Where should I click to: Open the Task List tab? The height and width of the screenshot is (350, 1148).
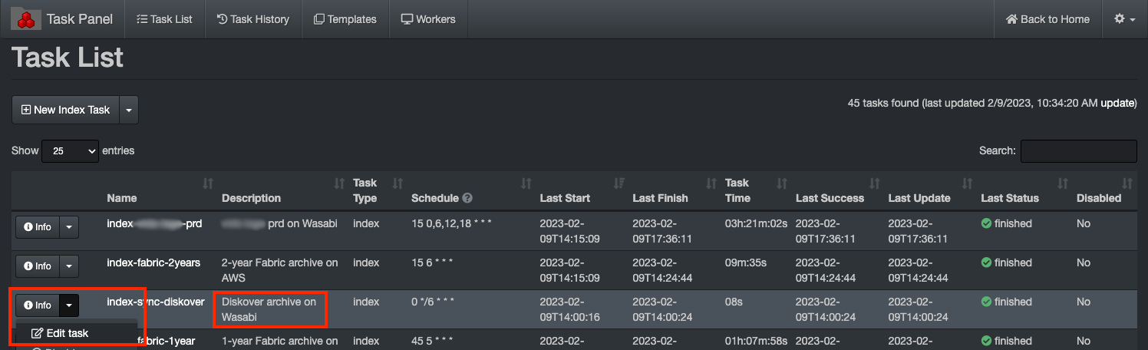point(164,19)
